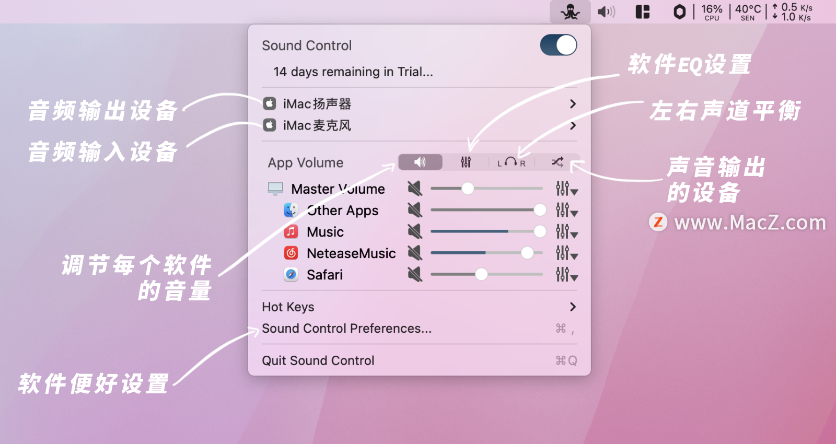Click the Finder icon beside Other Apps
The image size is (836, 444).
tap(291, 210)
